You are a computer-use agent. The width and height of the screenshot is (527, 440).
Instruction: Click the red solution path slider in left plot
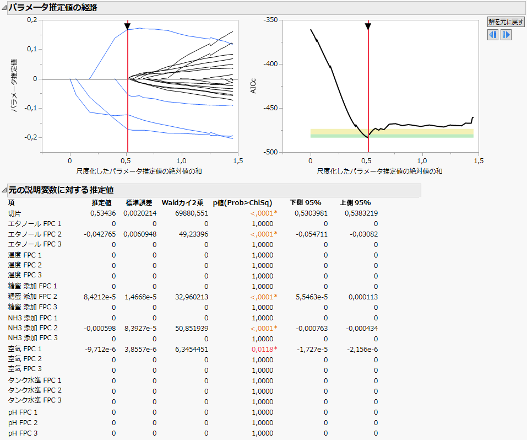[x=127, y=83]
